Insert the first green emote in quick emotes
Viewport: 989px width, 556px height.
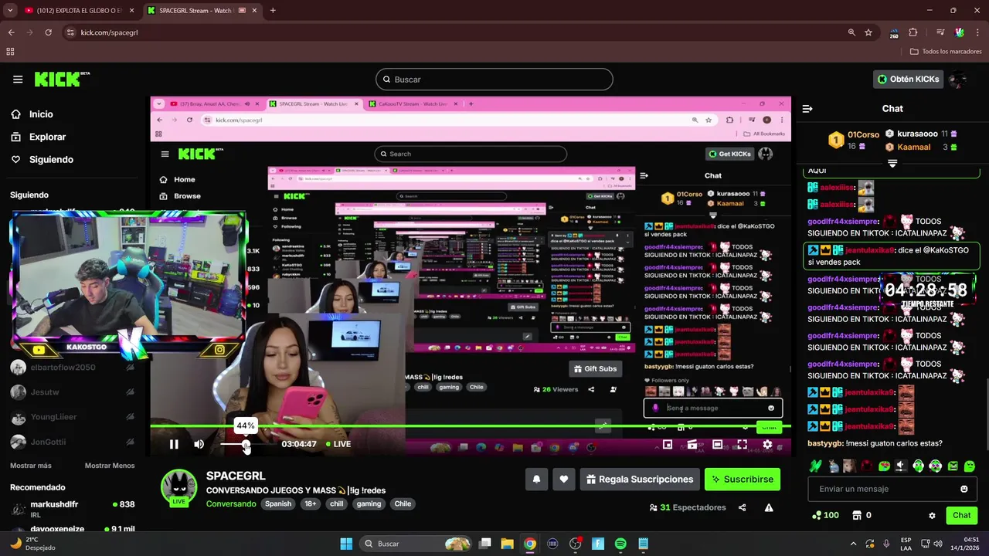[x=815, y=466]
